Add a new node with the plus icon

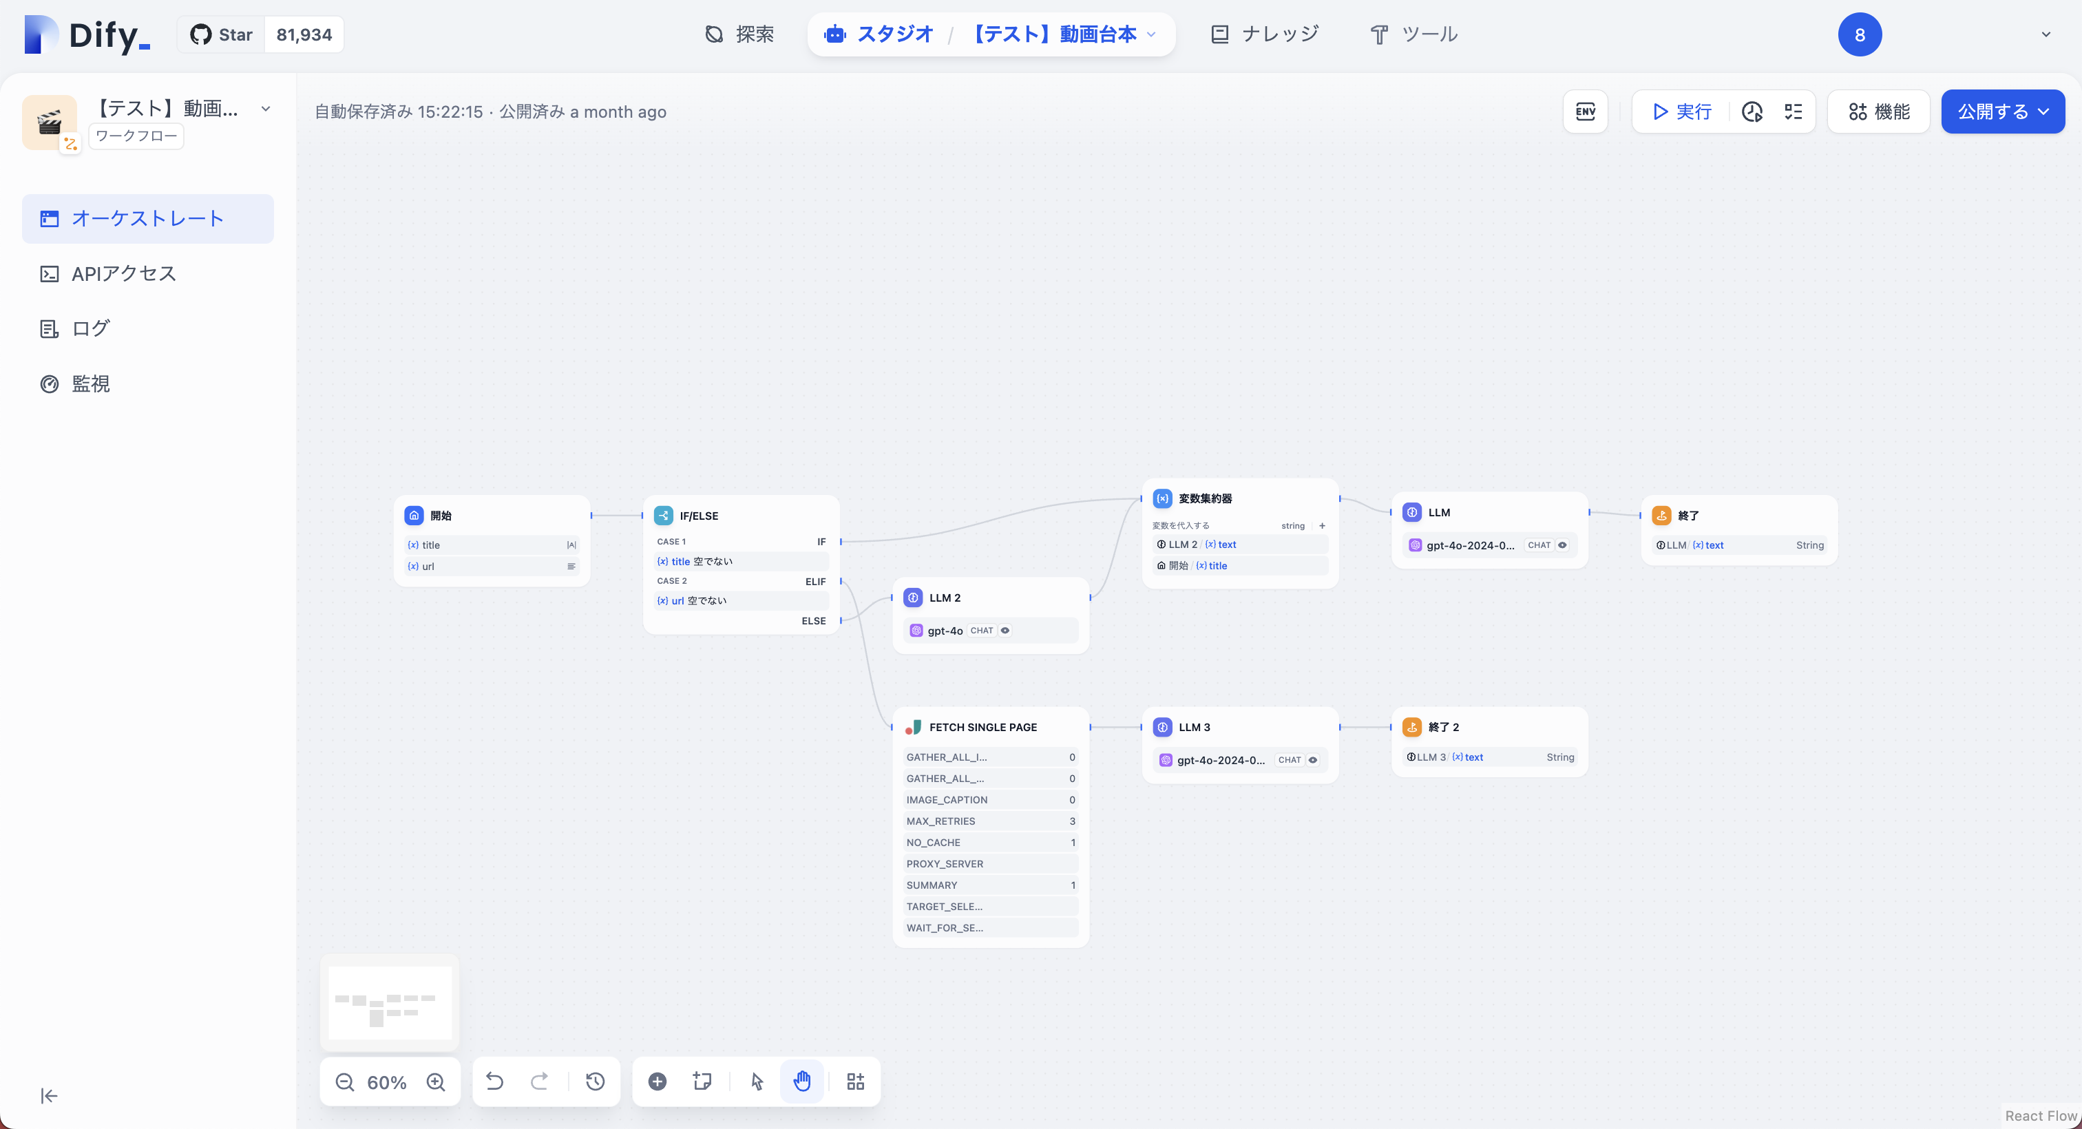point(657,1081)
